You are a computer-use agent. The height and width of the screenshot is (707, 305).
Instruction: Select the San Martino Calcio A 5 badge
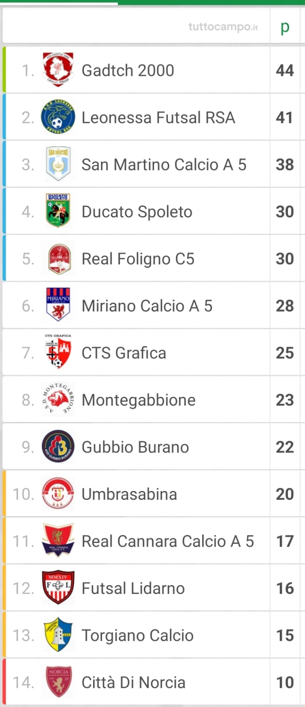[58, 164]
